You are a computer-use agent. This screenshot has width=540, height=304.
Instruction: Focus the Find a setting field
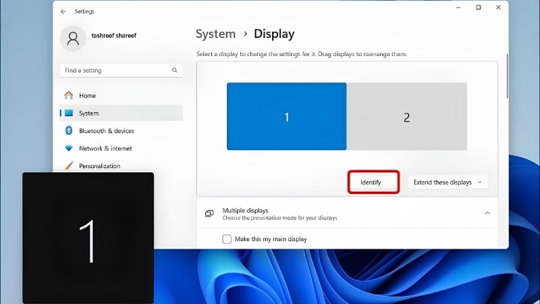click(122, 70)
